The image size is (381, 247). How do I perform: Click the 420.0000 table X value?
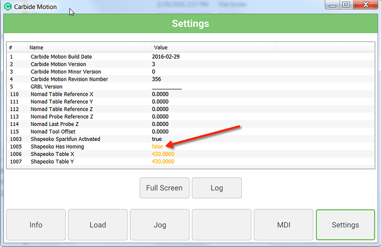point(163,154)
